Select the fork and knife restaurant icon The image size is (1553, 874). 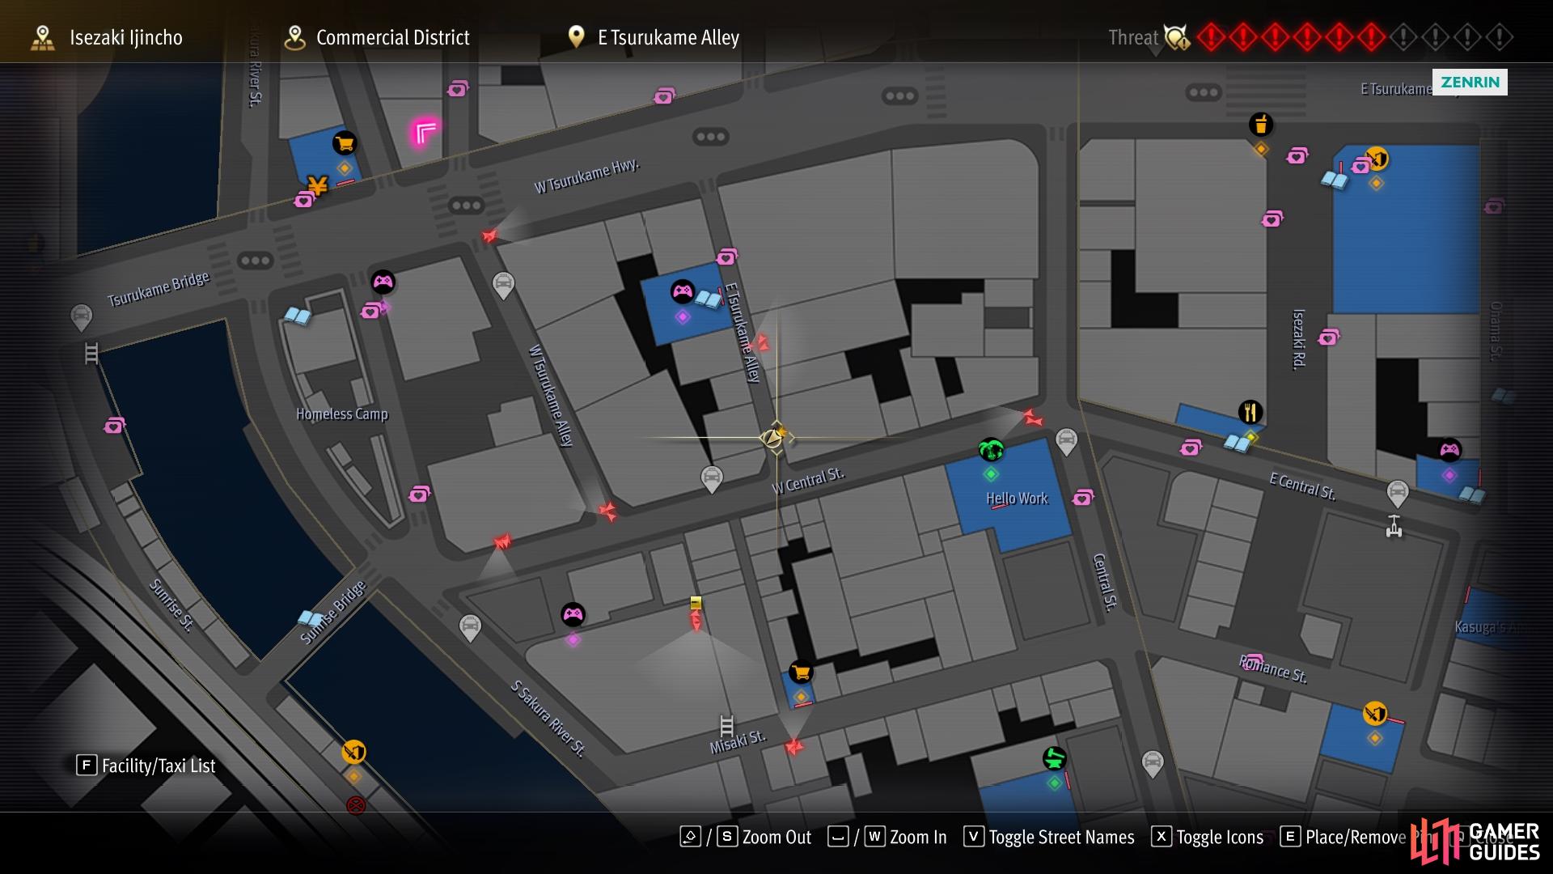tap(1250, 412)
